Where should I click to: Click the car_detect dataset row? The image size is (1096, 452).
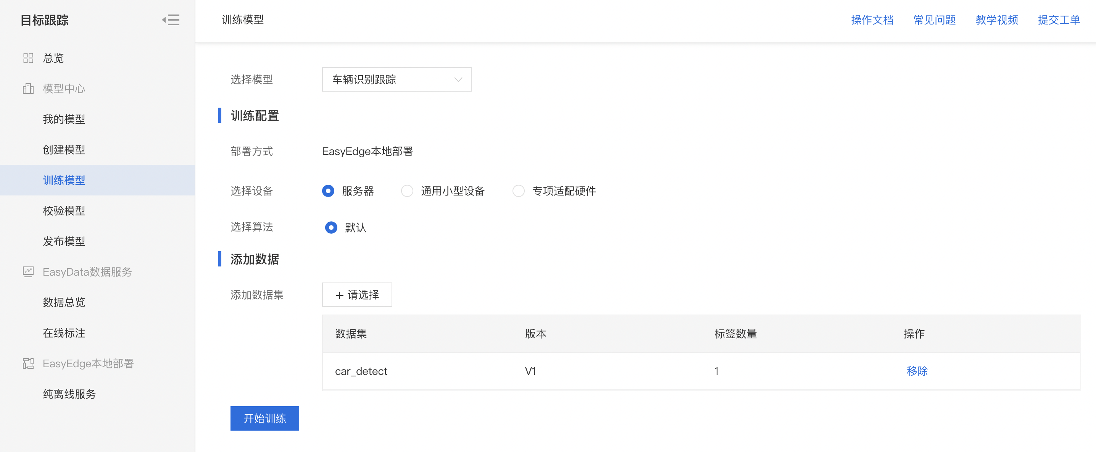click(x=361, y=371)
